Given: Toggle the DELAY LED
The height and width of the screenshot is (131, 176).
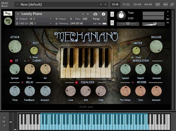Looking at the screenshot, I should point(22,82).
